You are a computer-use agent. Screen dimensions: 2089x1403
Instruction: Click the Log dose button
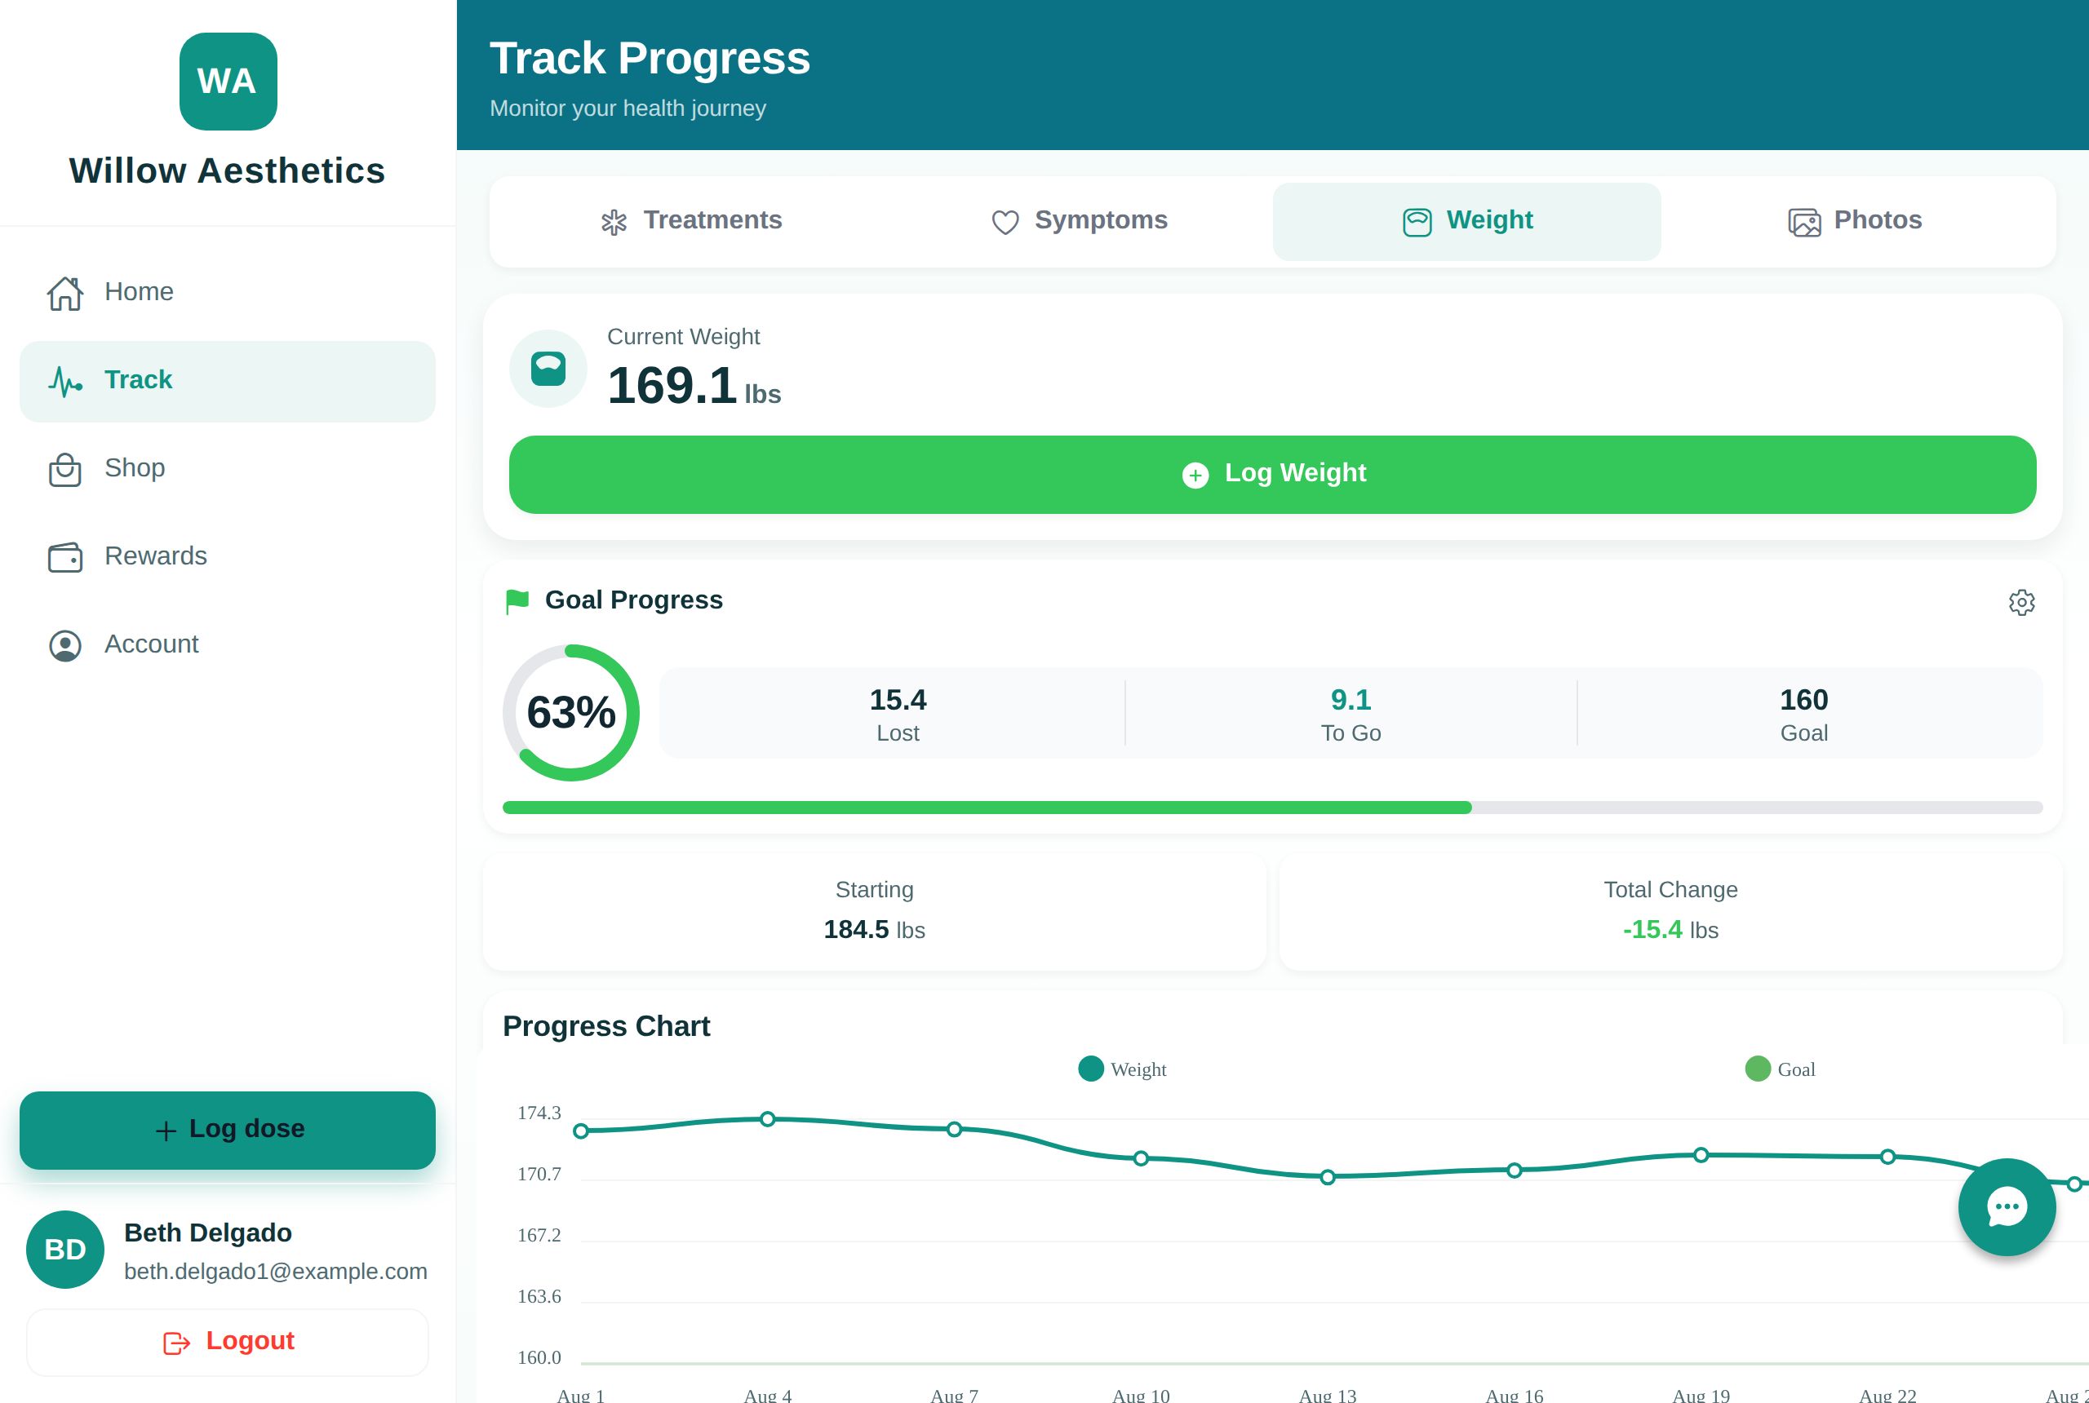[x=228, y=1130]
